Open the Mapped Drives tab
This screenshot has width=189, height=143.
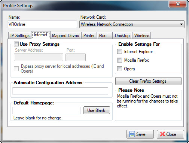click(65, 36)
